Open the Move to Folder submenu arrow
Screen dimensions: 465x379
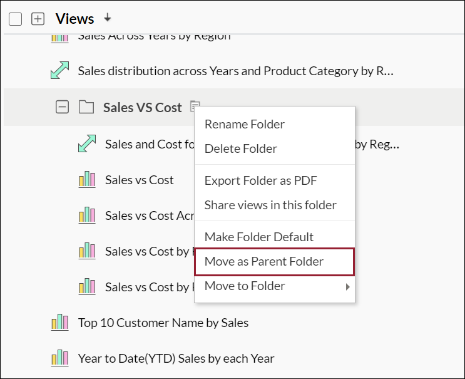point(347,287)
